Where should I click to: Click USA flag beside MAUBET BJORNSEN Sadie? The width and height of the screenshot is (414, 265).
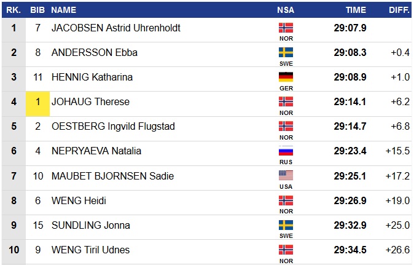(x=286, y=175)
